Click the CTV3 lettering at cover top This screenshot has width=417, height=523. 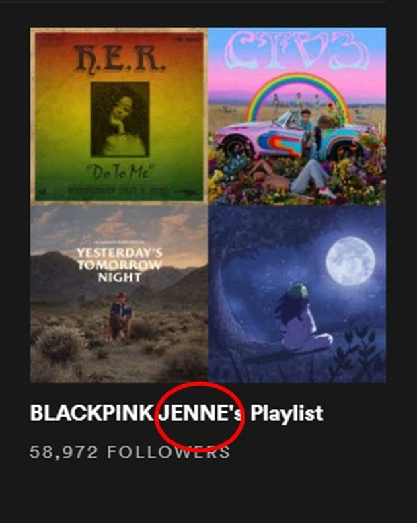click(x=297, y=50)
